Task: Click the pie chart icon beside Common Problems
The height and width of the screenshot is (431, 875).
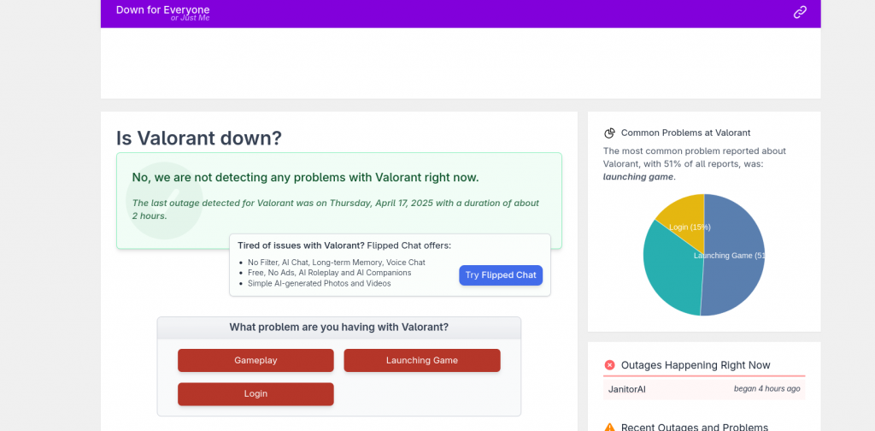Action: pyautogui.click(x=610, y=133)
